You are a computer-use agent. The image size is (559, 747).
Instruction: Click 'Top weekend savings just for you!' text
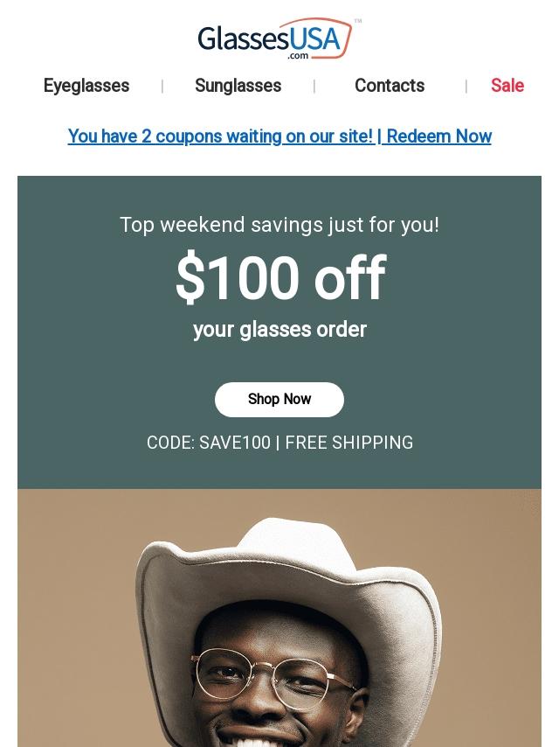(x=279, y=225)
